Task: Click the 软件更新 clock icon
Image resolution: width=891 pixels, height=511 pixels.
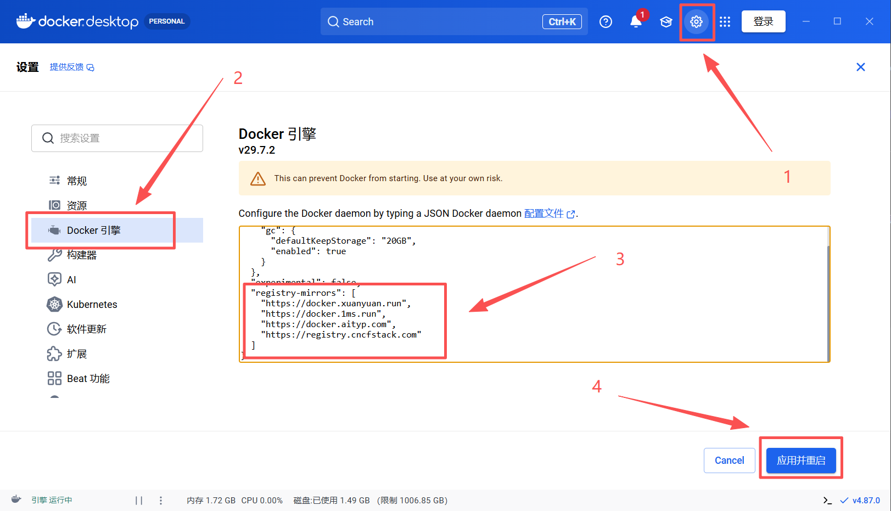Action: 54,329
